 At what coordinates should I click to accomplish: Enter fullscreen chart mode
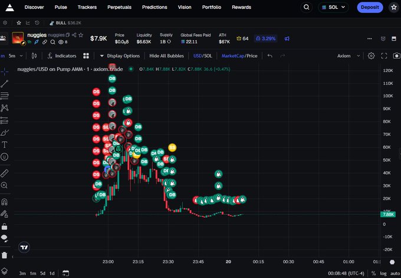(384, 56)
